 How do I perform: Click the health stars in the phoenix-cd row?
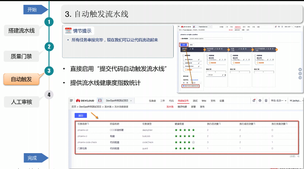pyautogui.click(x=185, y=130)
